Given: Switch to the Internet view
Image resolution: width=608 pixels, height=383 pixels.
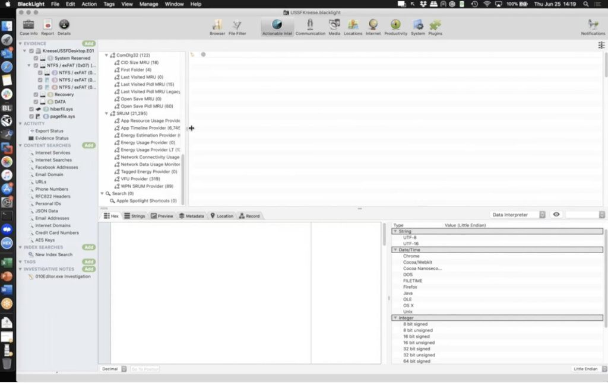Looking at the screenshot, I should [x=373, y=27].
